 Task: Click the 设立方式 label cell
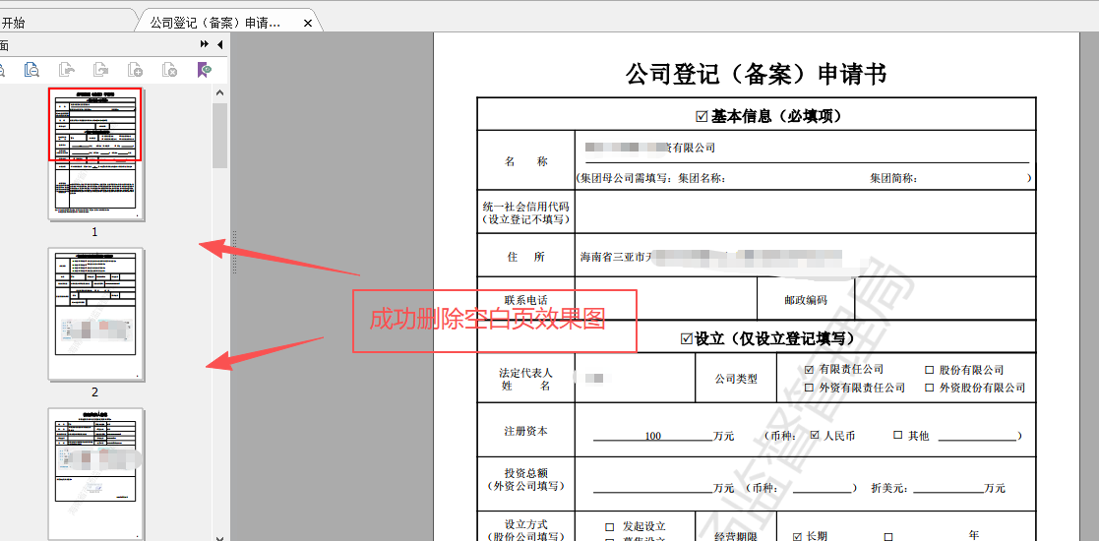(525, 525)
